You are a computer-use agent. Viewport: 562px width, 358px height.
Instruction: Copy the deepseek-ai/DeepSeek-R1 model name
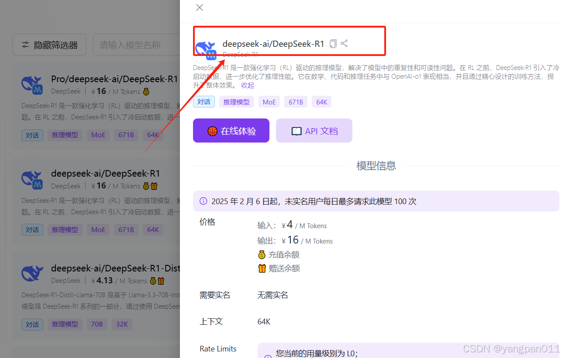click(x=333, y=44)
